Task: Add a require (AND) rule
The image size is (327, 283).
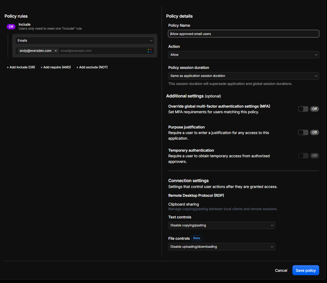Action: click(x=55, y=67)
